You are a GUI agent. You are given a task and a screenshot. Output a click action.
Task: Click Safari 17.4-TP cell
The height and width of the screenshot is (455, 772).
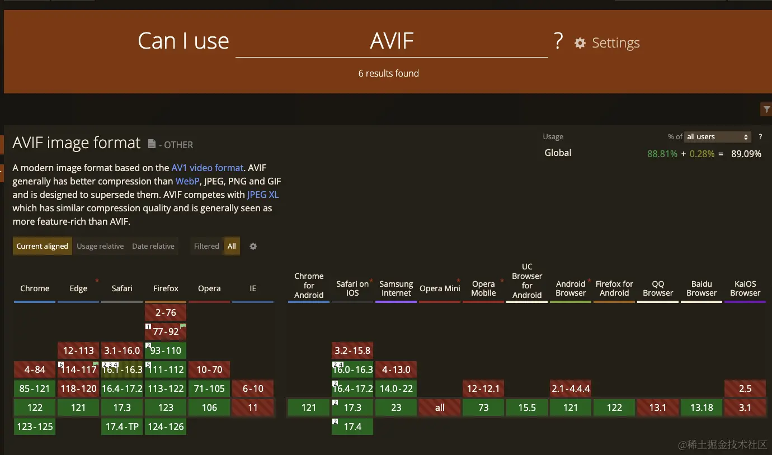click(x=122, y=426)
